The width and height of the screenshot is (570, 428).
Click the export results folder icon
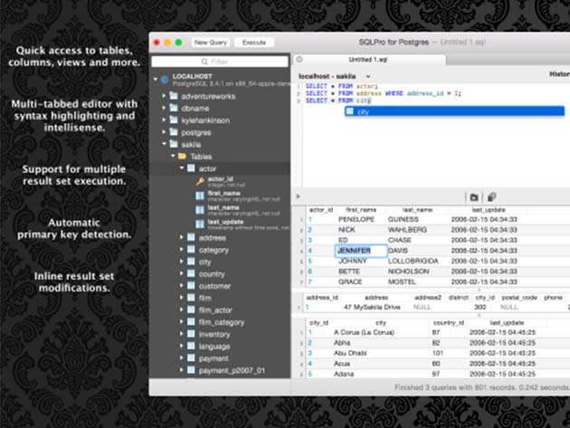point(474,197)
